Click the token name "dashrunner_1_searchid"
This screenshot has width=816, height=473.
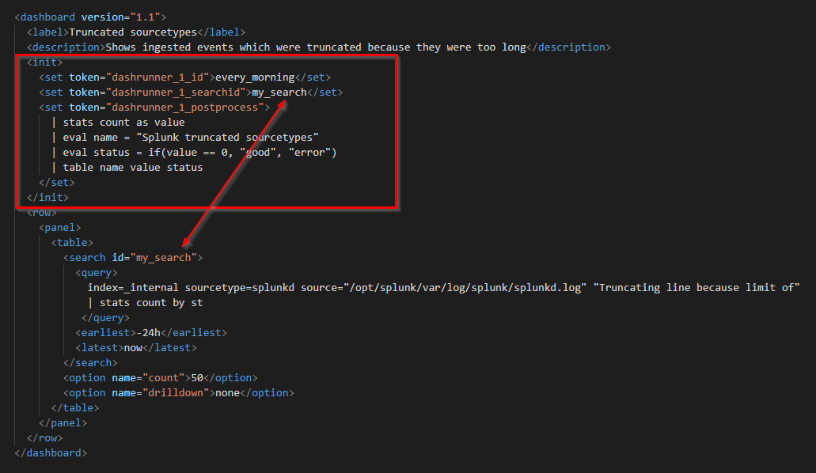point(176,93)
